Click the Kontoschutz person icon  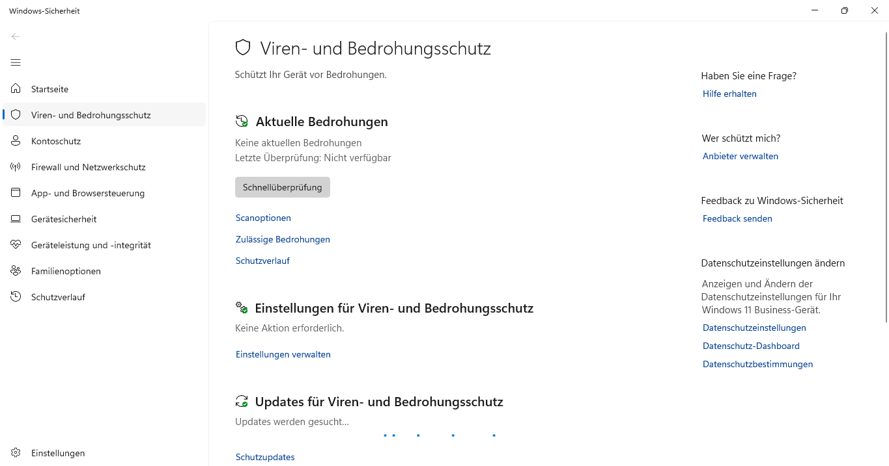[x=16, y=141]
